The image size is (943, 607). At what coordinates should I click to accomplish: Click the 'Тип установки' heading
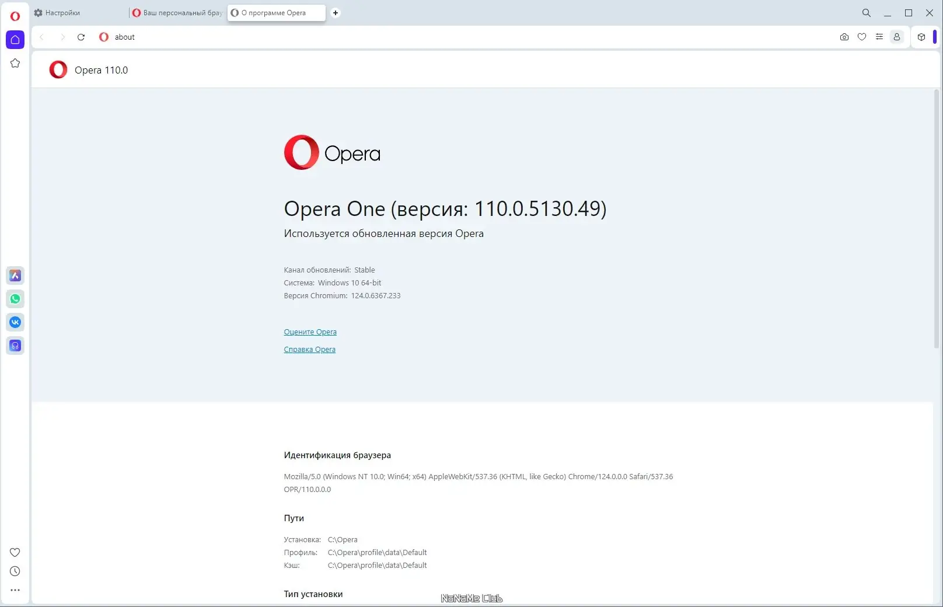[313, 594]
